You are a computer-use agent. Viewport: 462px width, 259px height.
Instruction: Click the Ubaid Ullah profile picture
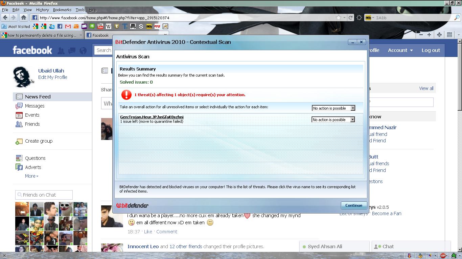pos(24,77)
